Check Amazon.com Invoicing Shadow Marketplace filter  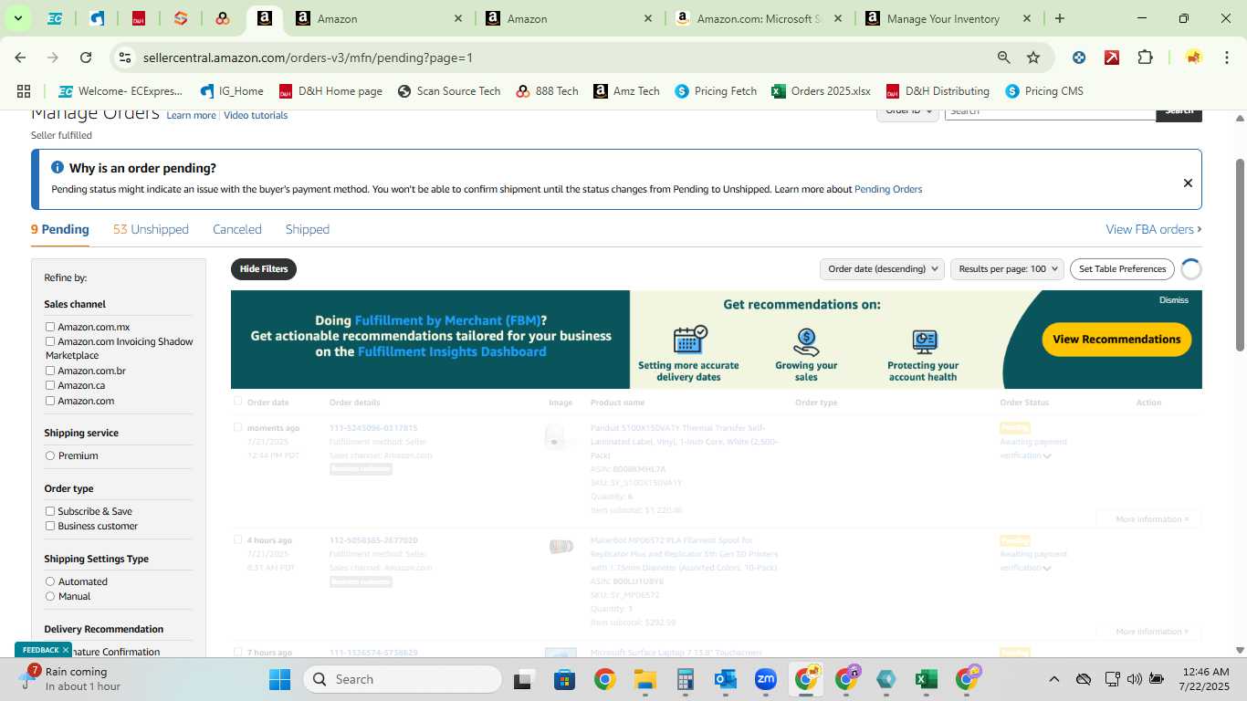[50, 341]
